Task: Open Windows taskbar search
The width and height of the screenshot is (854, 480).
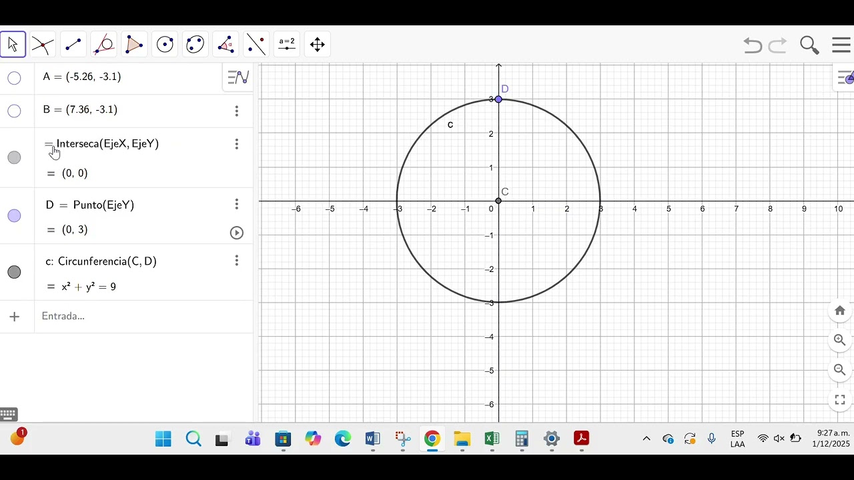Action: tap(193, 439)
